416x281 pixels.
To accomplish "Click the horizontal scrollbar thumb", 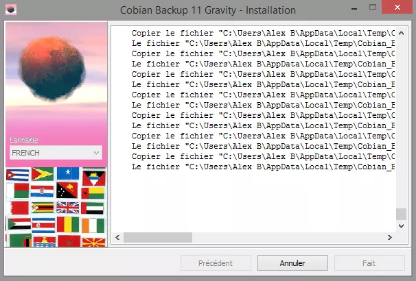I will (158, 238).
